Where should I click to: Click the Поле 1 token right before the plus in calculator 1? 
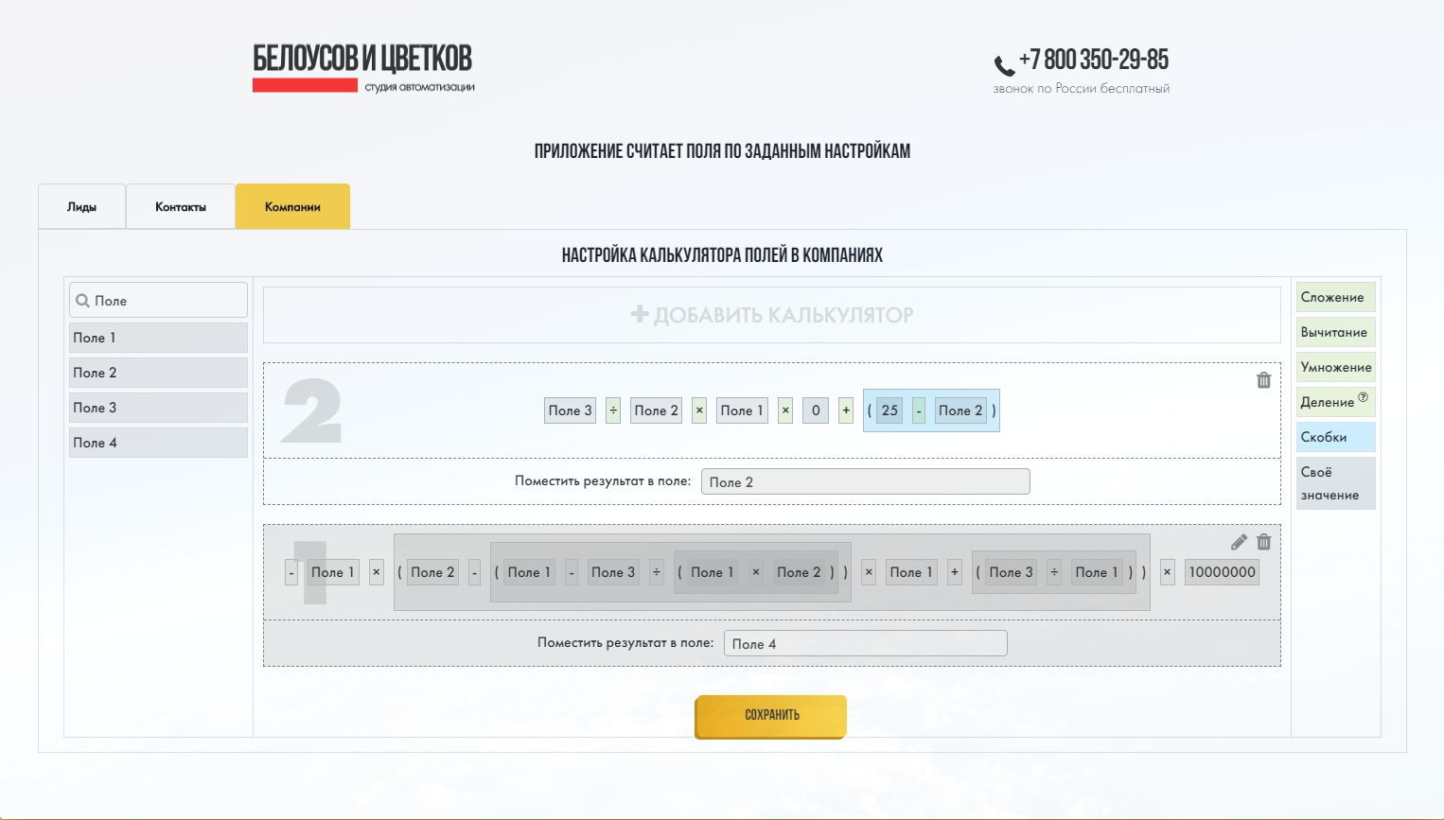click(x=911, y=572)
